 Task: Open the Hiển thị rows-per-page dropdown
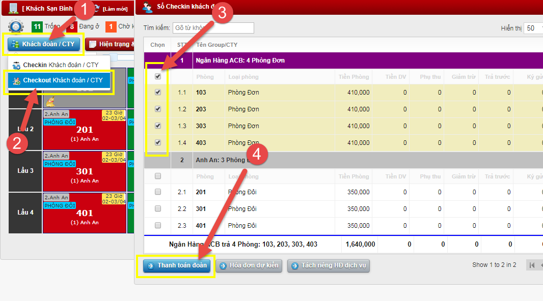533,28
